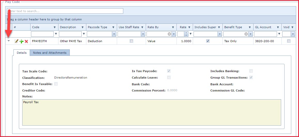The width and height of the screenshot is (299, 137).
Task: Open the Benefit Type filter dropdown arrow
Action: tap(251, 34)
